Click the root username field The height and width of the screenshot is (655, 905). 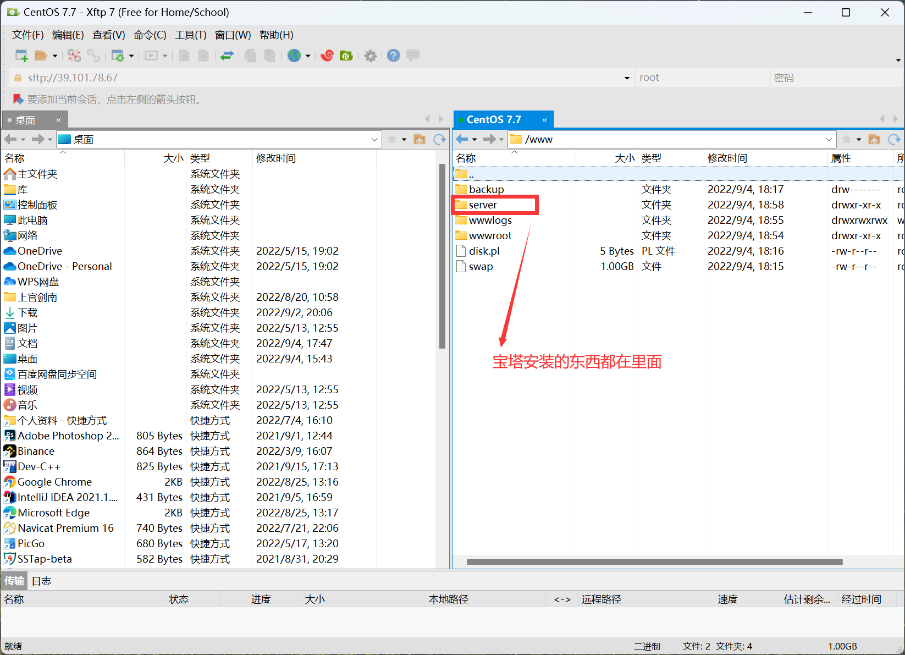[702, 78]
